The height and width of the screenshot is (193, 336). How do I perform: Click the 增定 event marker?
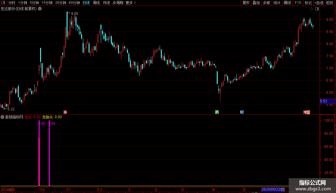point(307,112)
